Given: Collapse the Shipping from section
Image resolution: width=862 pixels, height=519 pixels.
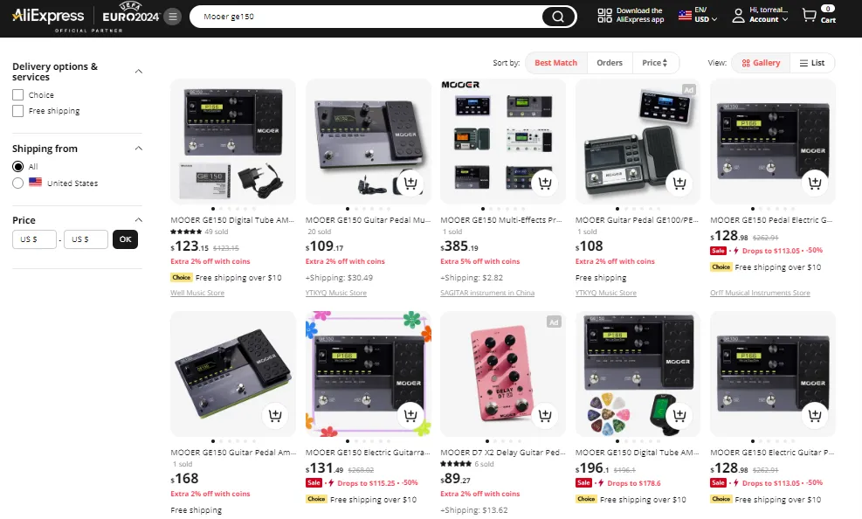Looking at the screenshot, I should [x=139, y=149].
